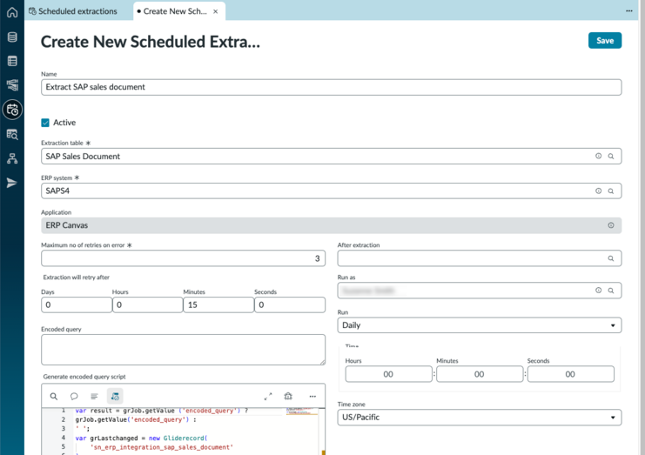The width and height of the screenshot is (645, 455).
Task: Search lookup for Run as
Action: click(x=611, y=291)
